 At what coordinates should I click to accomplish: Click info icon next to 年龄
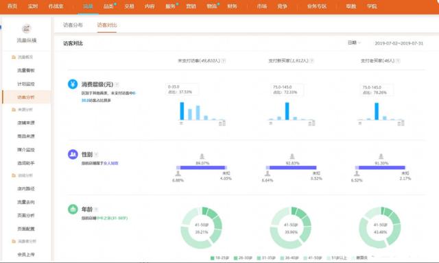tap(96, 210)
